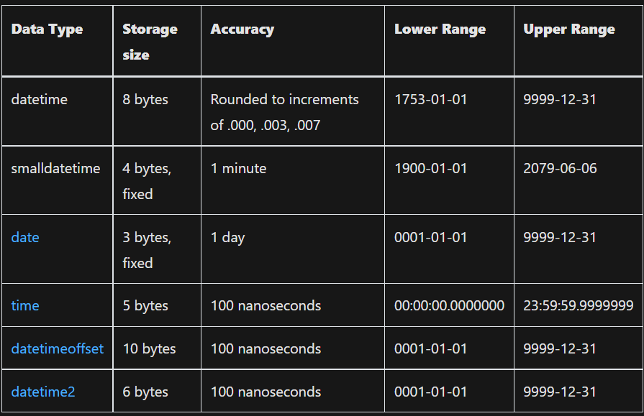Click the datetime cell in first row
This screenshot has height=416, width=644.
click(x=40, y=99)
